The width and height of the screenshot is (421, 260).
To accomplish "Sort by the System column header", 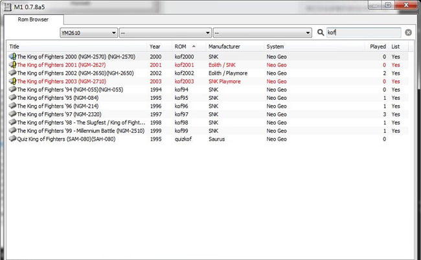I will click(275, 47).
